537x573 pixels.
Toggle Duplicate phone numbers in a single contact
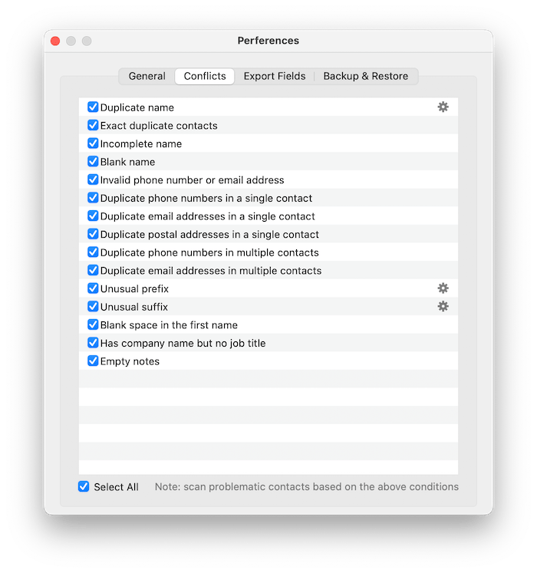(x=93, y=198)
